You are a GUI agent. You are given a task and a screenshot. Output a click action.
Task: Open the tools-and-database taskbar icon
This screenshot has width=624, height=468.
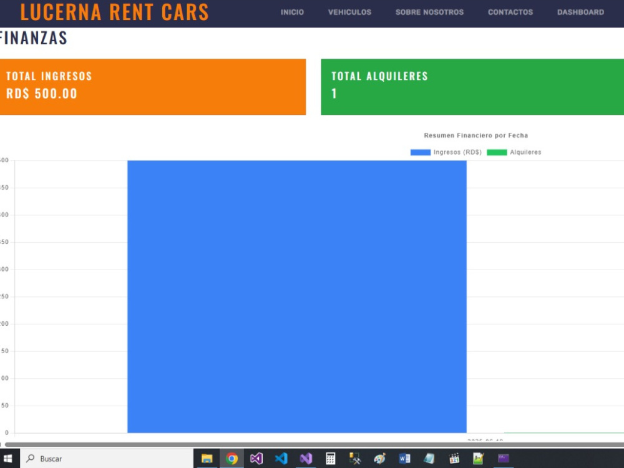pos(354,459)
